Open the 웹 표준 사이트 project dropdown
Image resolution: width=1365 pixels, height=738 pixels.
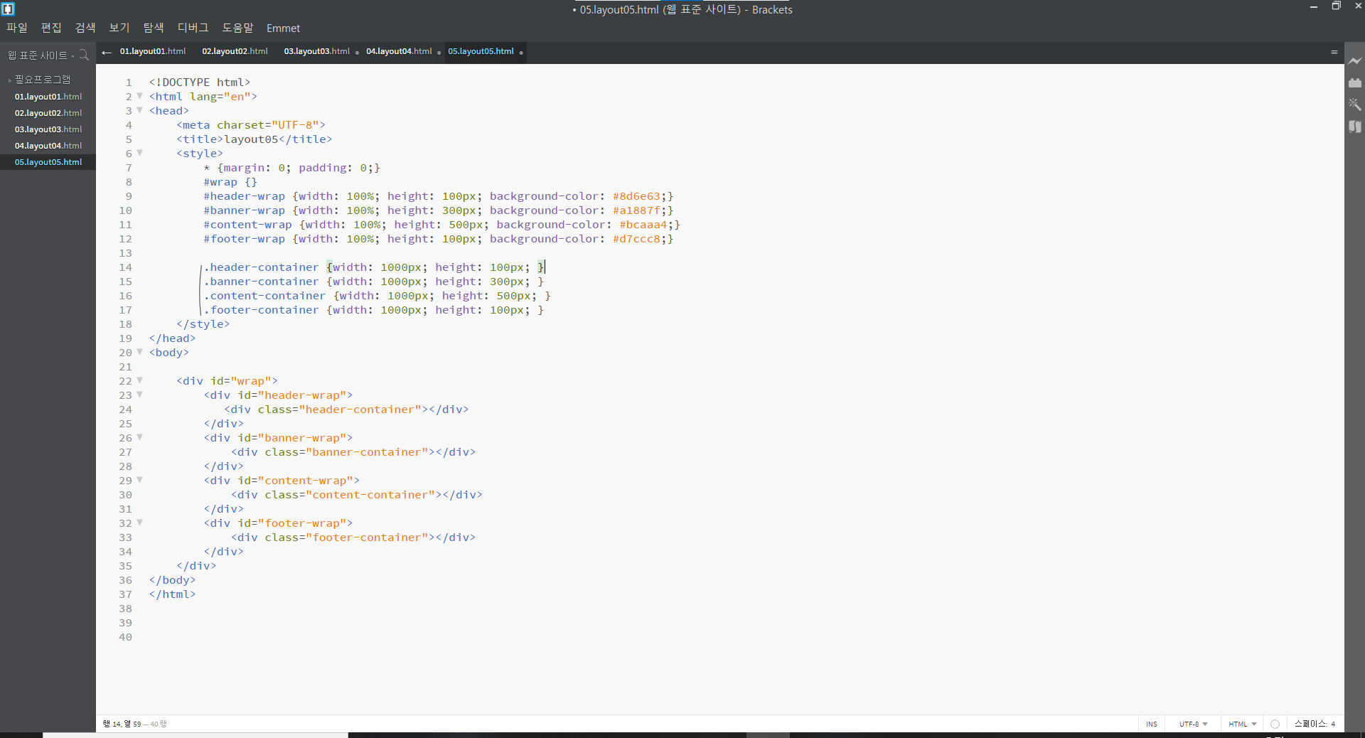pyautogui.click(x=41, y=55)
